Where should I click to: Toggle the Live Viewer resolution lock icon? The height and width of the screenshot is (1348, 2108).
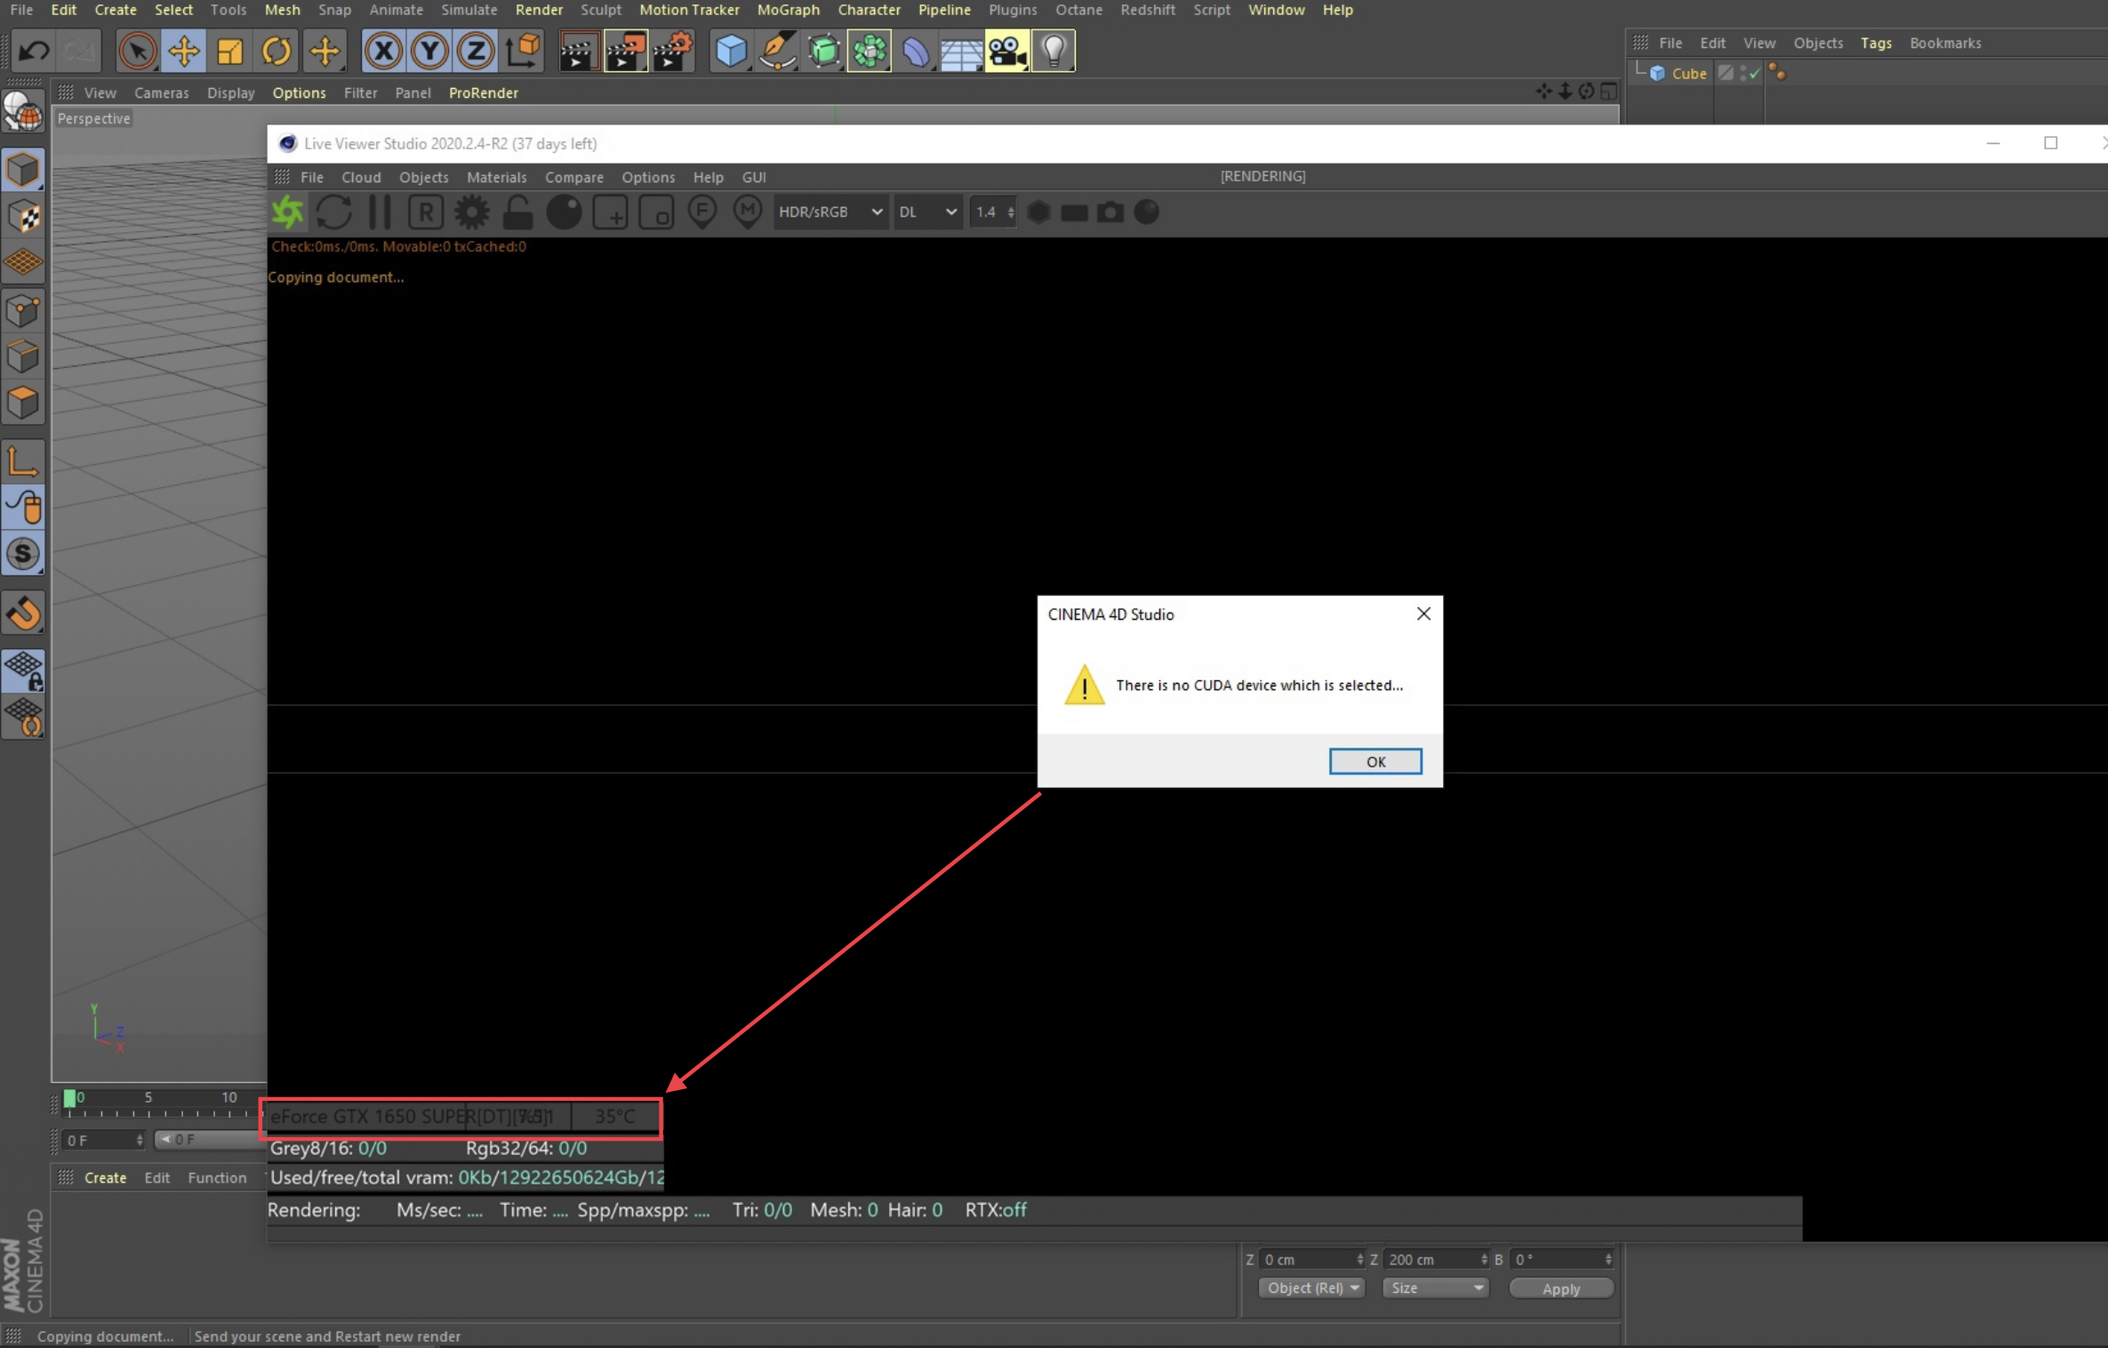[x=517, y=213]
